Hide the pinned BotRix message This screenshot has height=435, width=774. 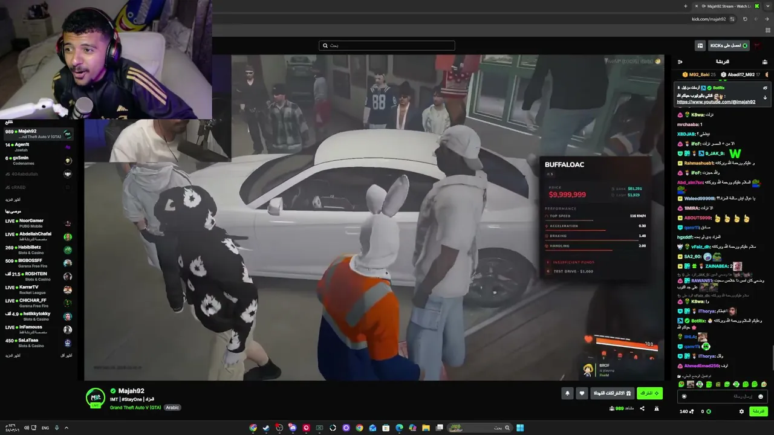pos(765,88)
